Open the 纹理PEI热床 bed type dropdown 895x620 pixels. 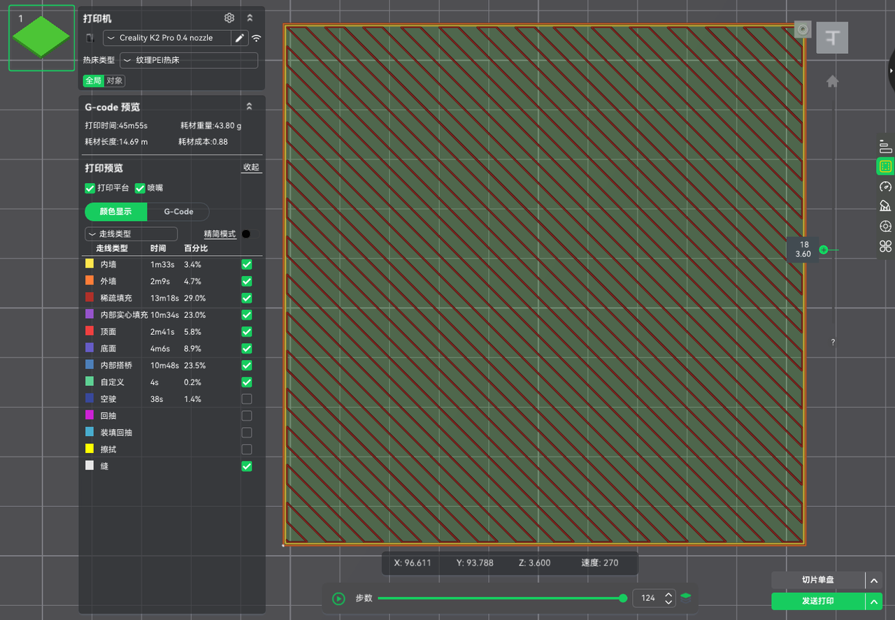pos(189,60)
